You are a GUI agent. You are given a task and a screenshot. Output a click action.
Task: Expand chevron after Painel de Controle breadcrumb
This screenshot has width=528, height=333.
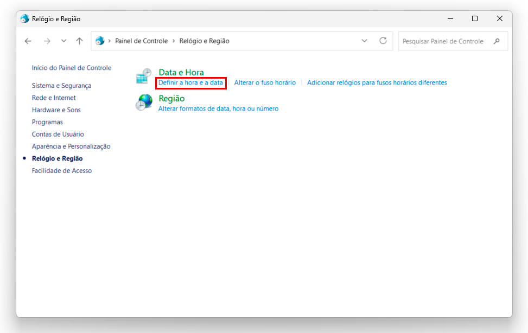174,41
